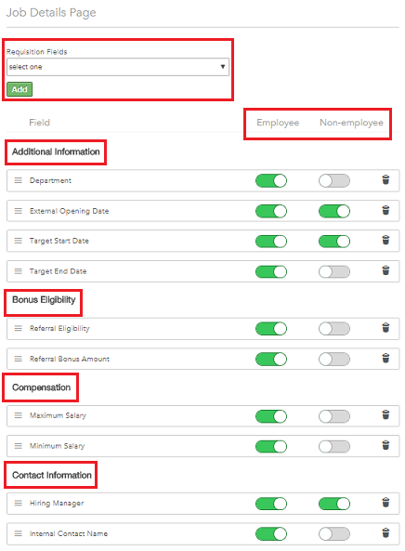The width and height of the screenshot is (405, 551).
Task: Delete the Department field row
Action: pyautogui.click(x=385, y=179)
